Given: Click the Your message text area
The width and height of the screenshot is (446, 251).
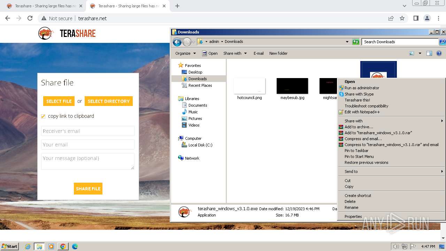Looking at the screenshot, I should [87, 161].
